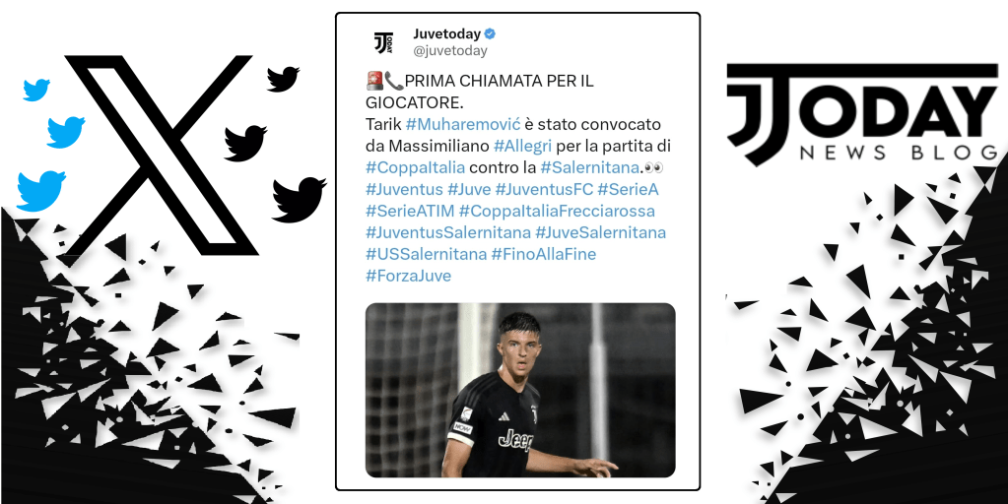Open the #Salernitana hashtag
Viewport: 1008px width, 504px height.
click(591, 168)
